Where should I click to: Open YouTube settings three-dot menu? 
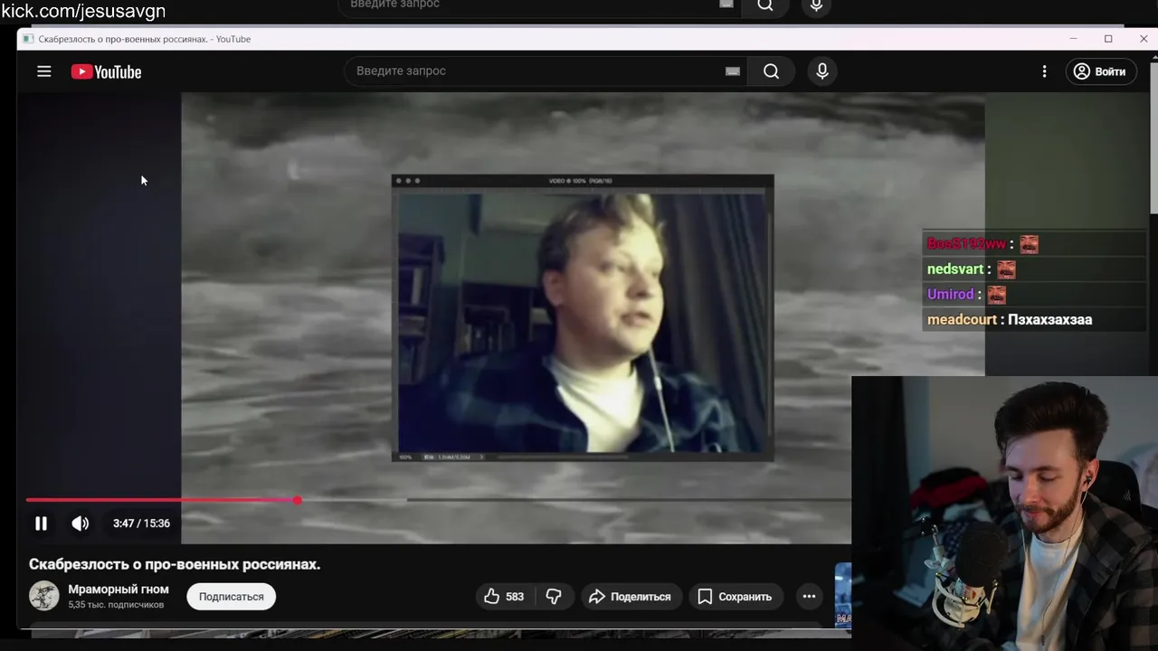(x=1044, y=71)
